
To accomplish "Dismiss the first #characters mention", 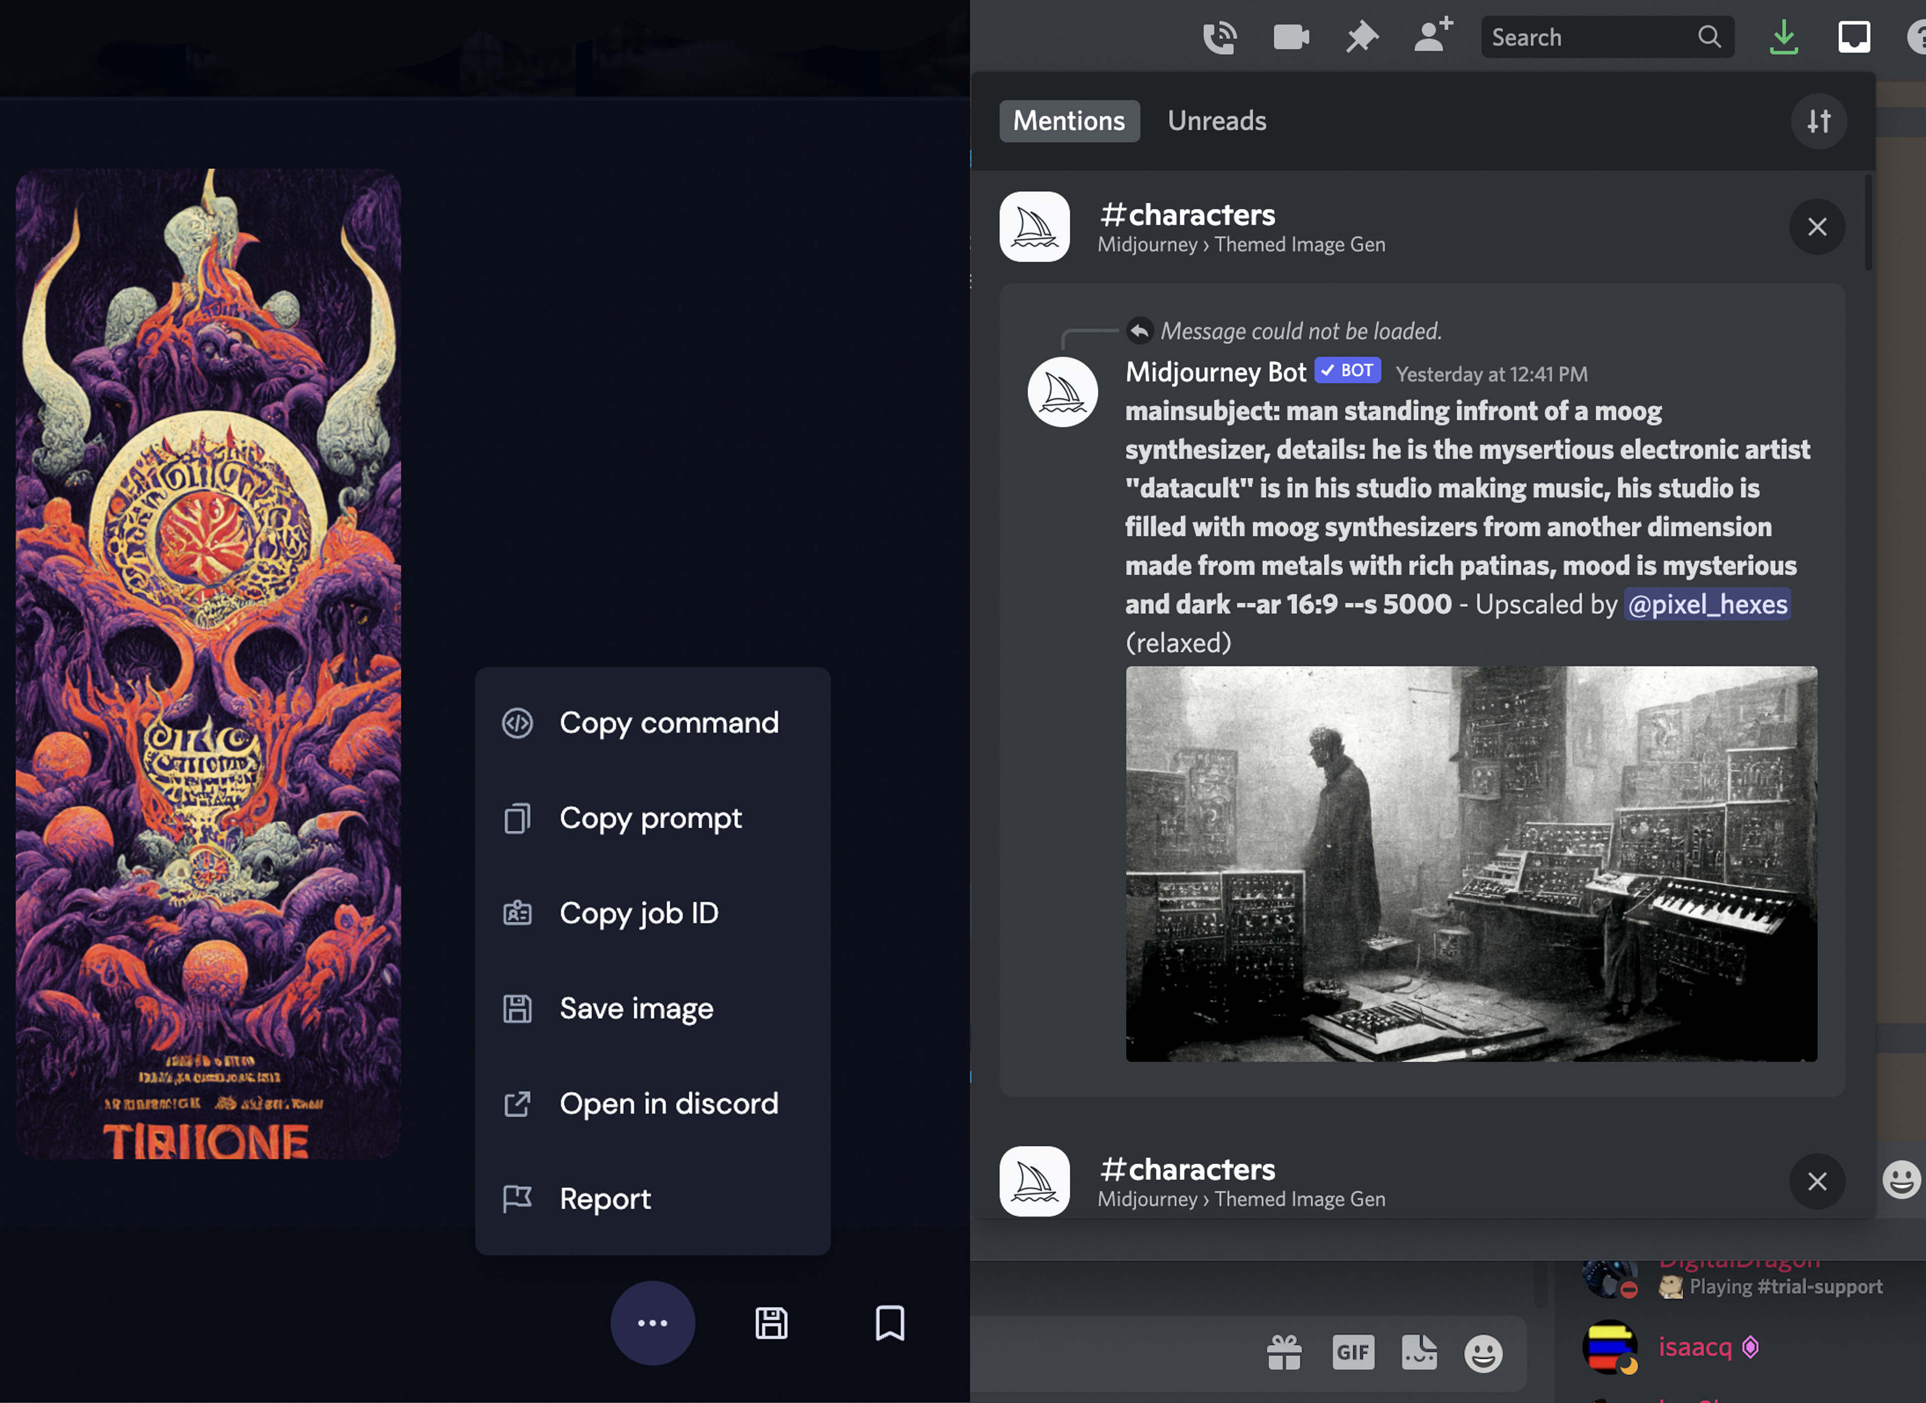I will (x=1816, y=227).
